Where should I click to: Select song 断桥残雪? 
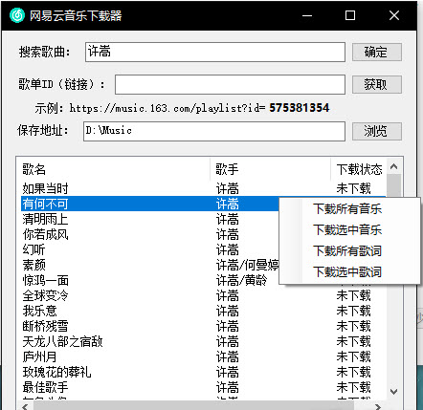(45, 326)
